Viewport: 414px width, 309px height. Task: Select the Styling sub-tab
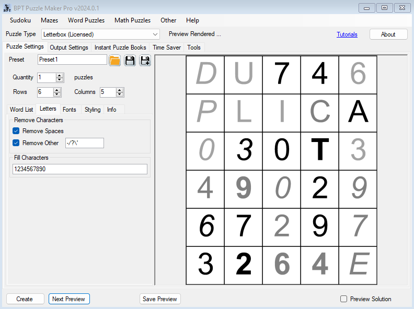(93, 110)
